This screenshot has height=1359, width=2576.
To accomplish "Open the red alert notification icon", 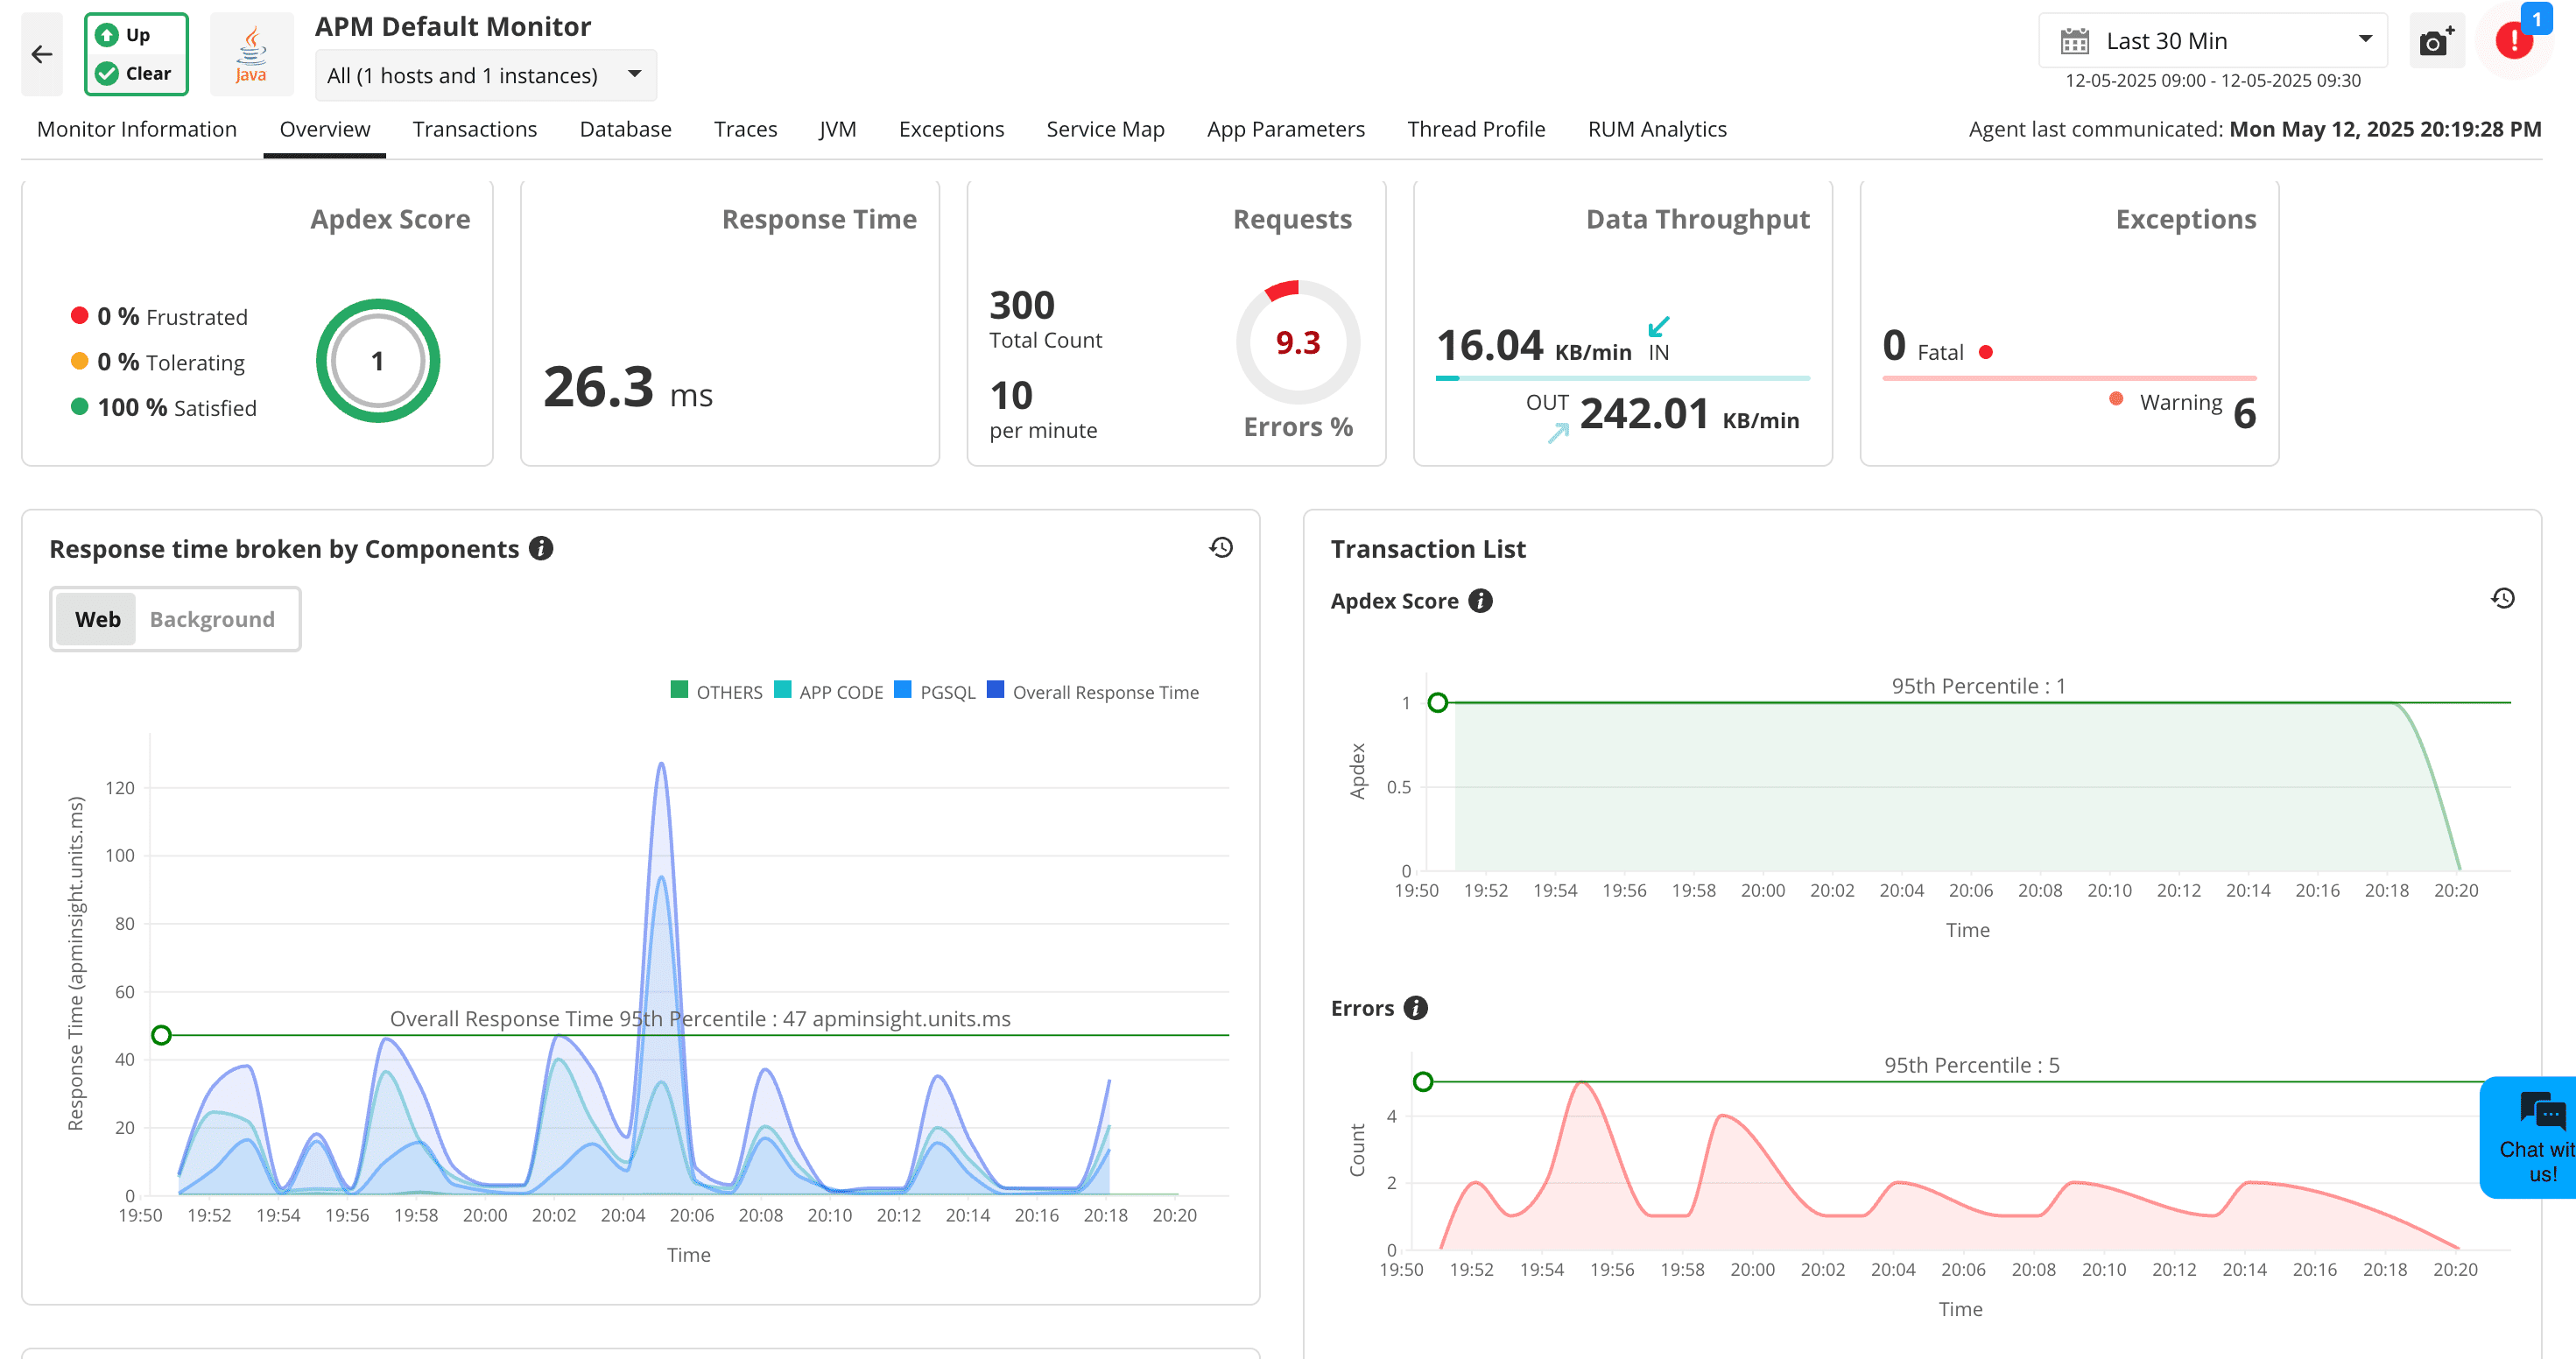I will tap(2512, 42).
